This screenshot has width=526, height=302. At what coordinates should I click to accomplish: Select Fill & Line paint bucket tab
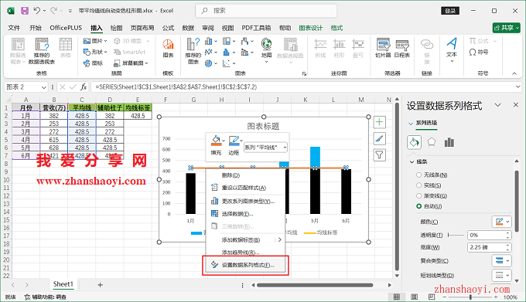click(x=414, y=142)
